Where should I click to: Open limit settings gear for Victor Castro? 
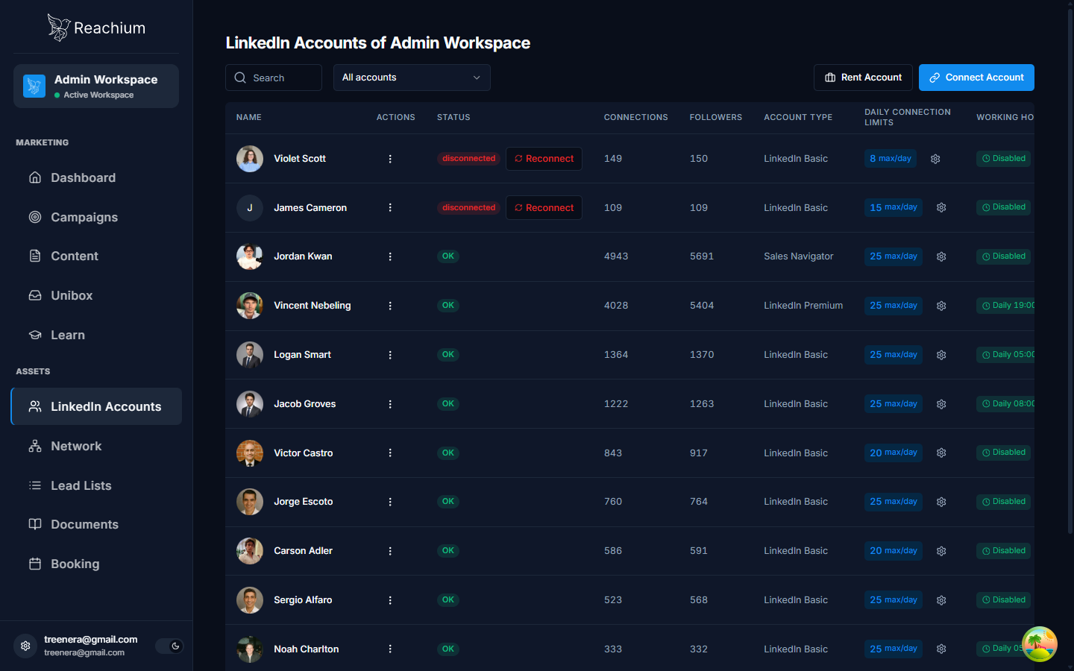[941, 453]
